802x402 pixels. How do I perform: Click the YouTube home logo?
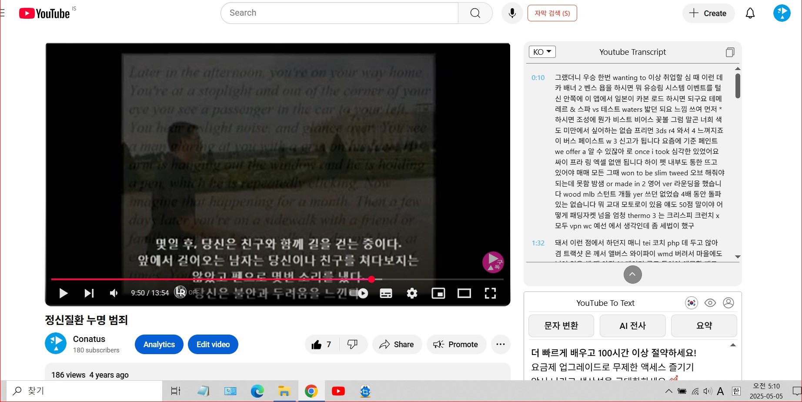[44, 13]
